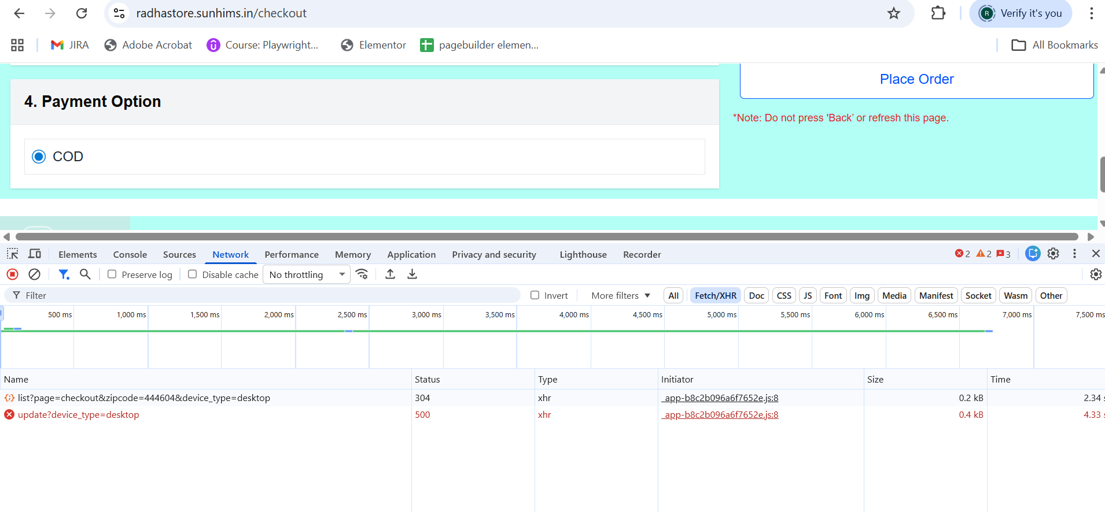Click the Place Order button

916,80
